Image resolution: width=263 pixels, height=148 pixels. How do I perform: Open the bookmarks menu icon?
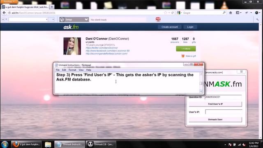pyautogui.click(x=238, y=13)
